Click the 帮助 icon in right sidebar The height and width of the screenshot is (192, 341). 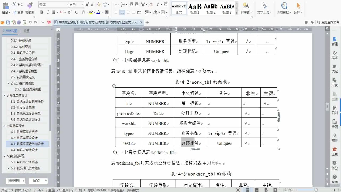point(335,179)
